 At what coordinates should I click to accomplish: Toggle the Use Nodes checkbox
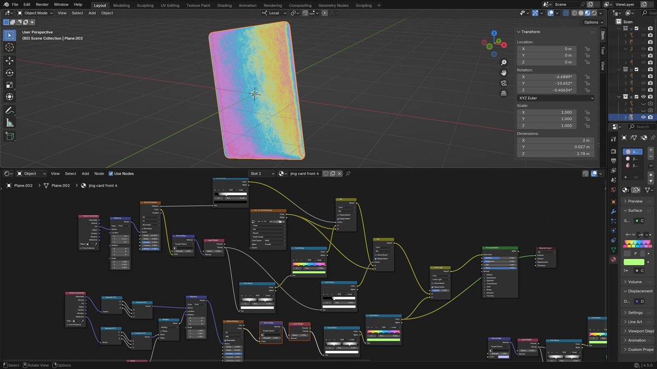(x=111, y=173)
